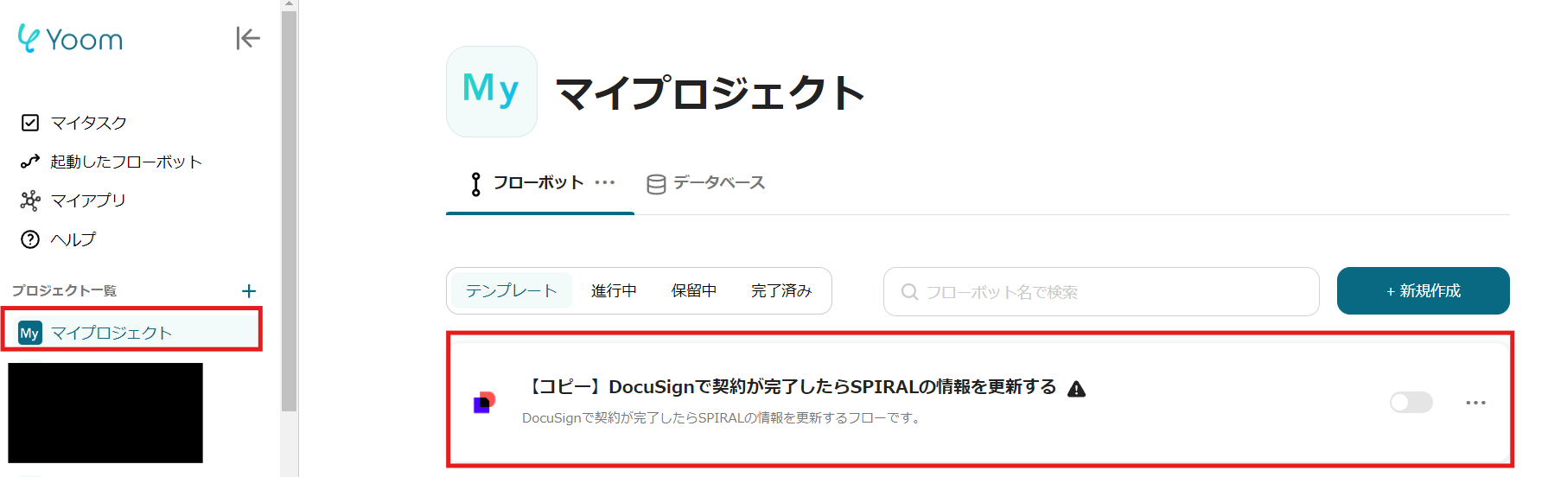
Task: Select the 完了済み filter
Action: click(781, 291)
